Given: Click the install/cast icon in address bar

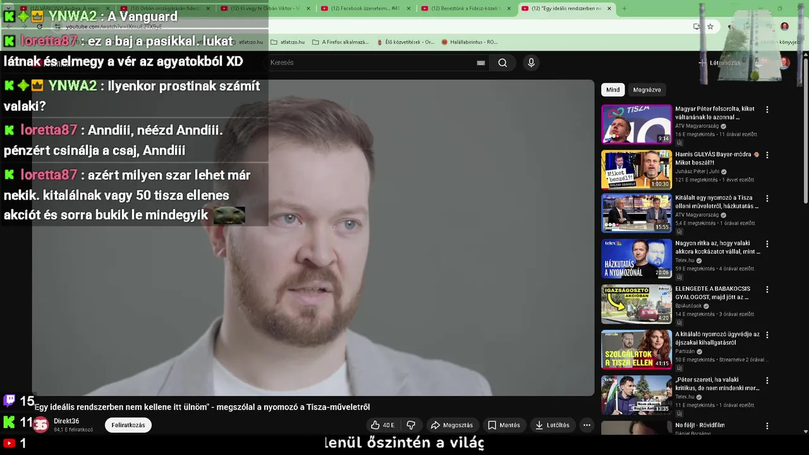Looking at the screenshot, I should click(x=696, y=27).
